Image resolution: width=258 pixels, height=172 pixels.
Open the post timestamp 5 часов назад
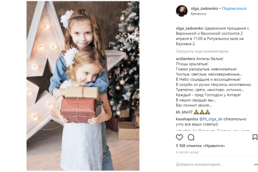tap(187, 152)
